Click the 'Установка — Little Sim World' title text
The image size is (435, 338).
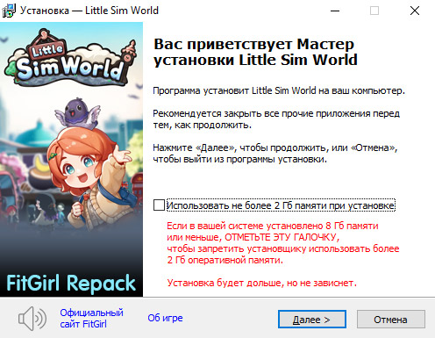click(89, 11)
